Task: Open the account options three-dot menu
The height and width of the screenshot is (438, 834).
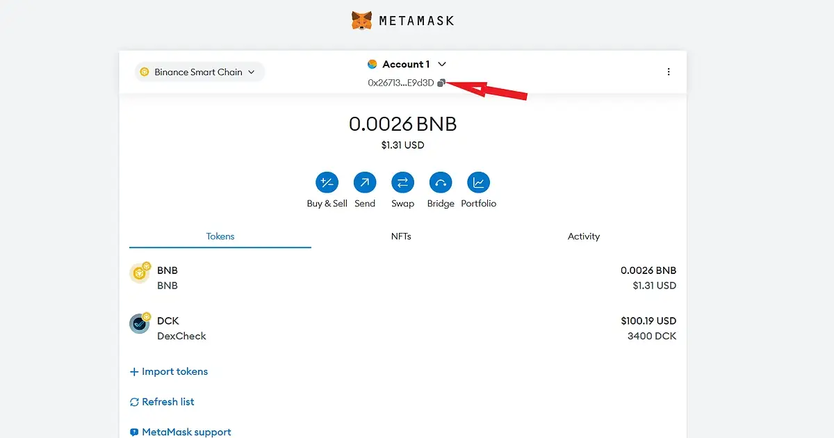Action: point(669,71)
